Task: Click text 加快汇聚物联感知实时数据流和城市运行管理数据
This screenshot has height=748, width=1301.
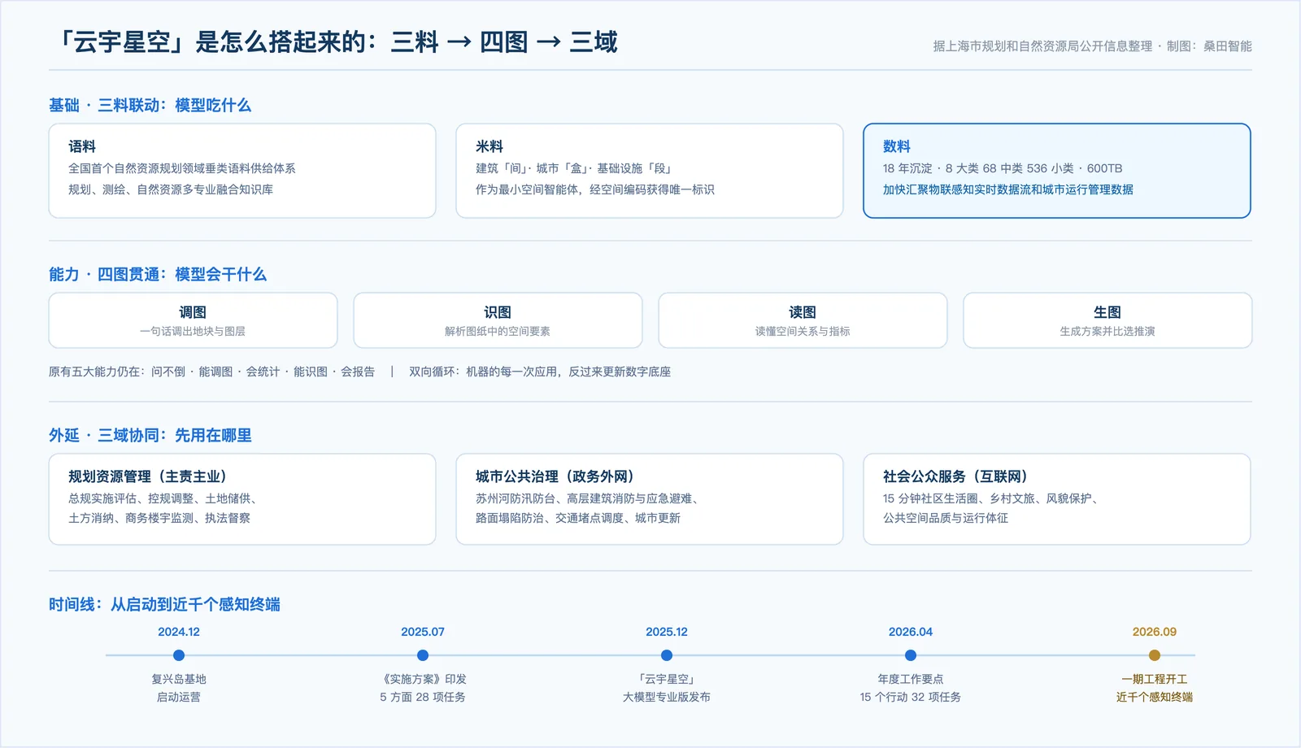Action: pos(1008,189)
